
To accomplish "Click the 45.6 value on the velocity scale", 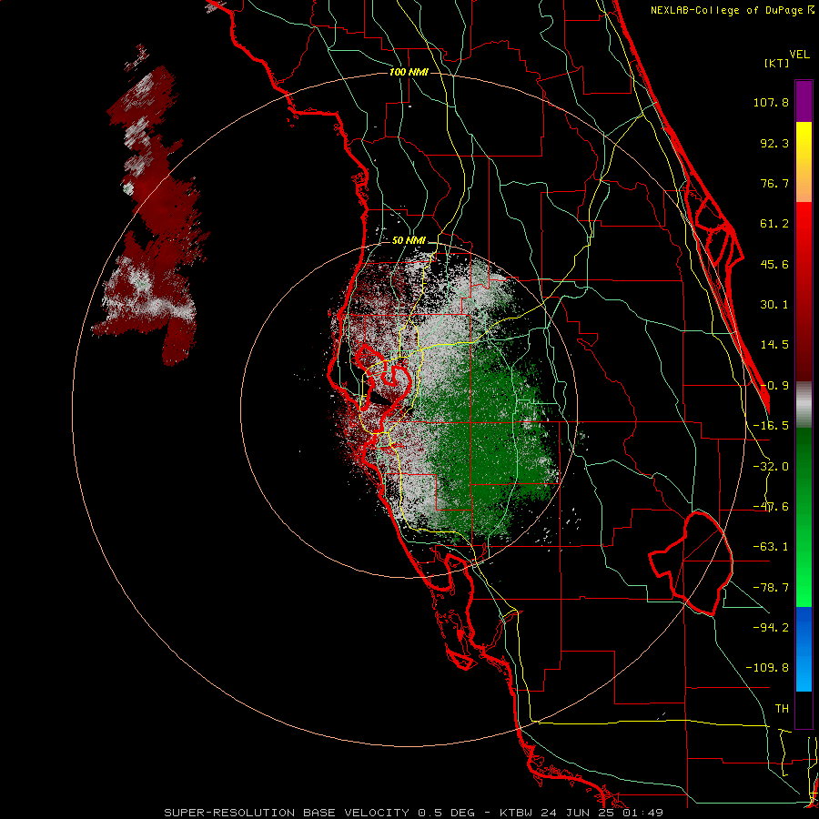I will [x=774, y=264].
